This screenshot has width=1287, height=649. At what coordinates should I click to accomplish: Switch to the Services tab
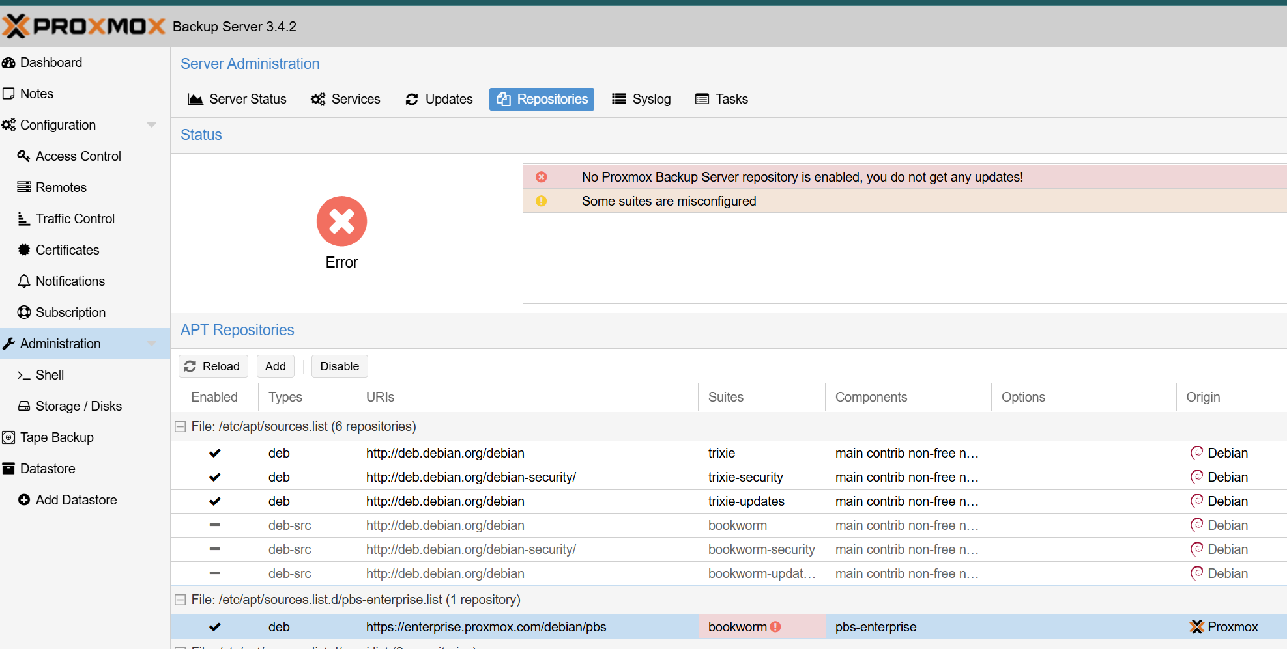click(x=345, y=99)
